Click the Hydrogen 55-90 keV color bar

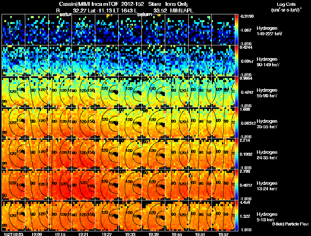click(236, 92)
